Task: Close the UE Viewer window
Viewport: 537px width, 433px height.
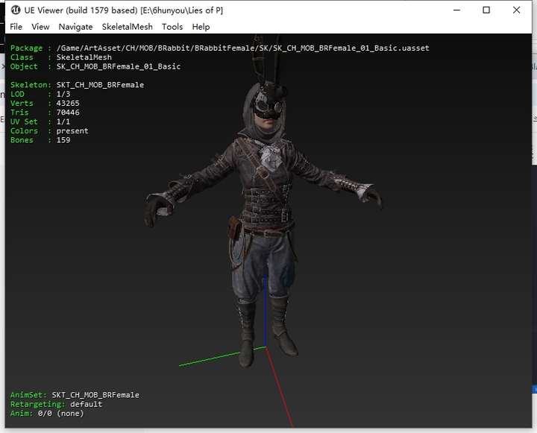Action: (x=516, y=10)
